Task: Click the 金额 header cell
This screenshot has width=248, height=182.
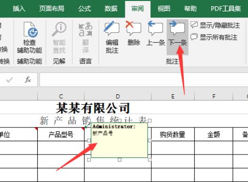Action: pyautogui.click(x=214, y=135)
